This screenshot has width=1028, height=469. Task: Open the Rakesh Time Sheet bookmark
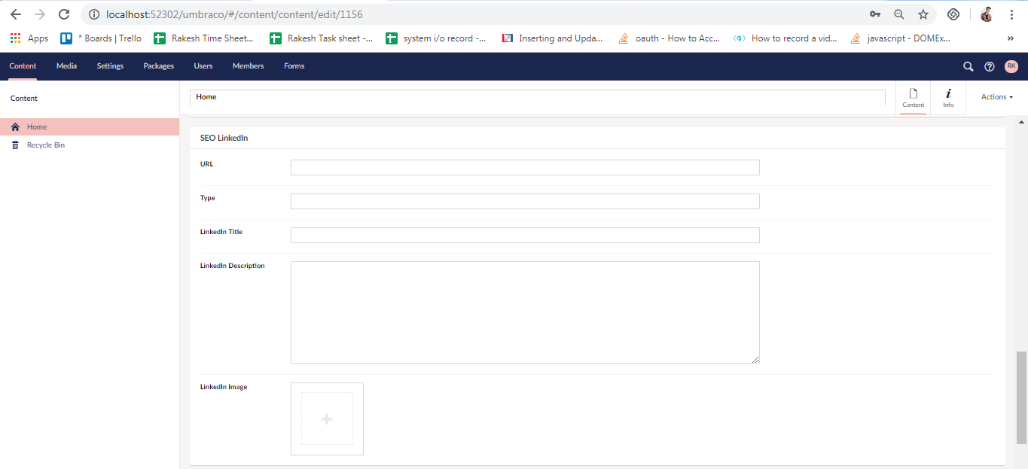203,38
